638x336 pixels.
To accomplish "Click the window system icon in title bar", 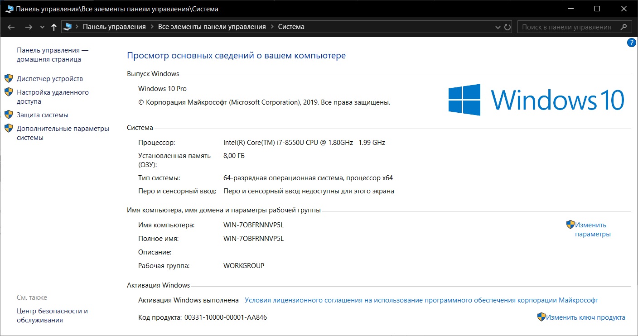I will point(9,9).
